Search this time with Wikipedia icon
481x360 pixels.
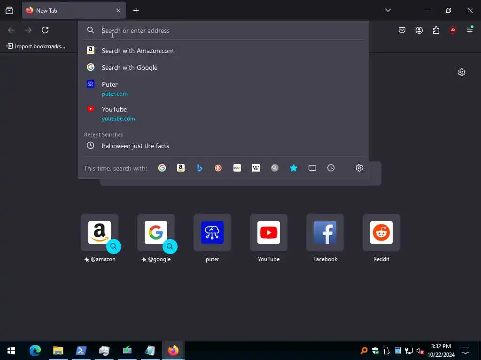[256, 168]
